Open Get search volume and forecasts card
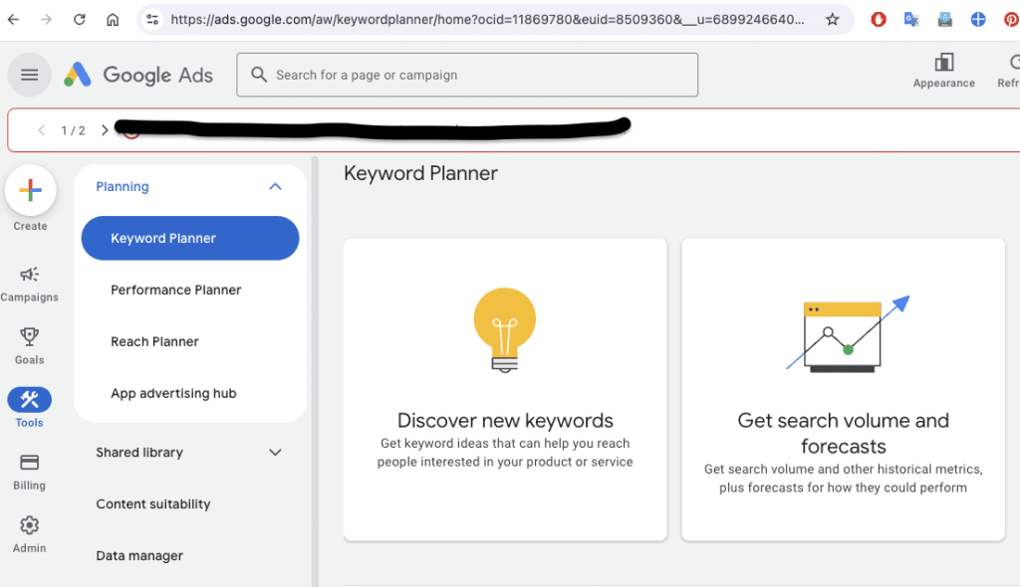 click(x=843, y=389)
